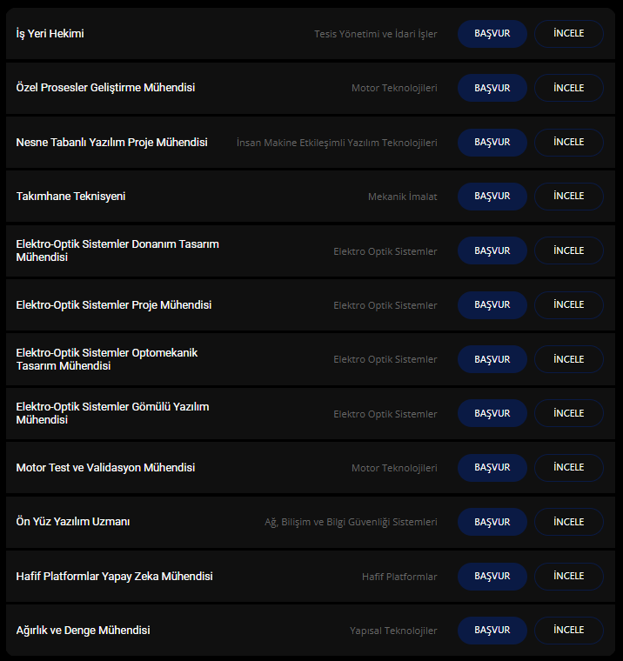
Task: Open the Ağırlık ve Denge Mühendisi job title
Action: [83, 630]
